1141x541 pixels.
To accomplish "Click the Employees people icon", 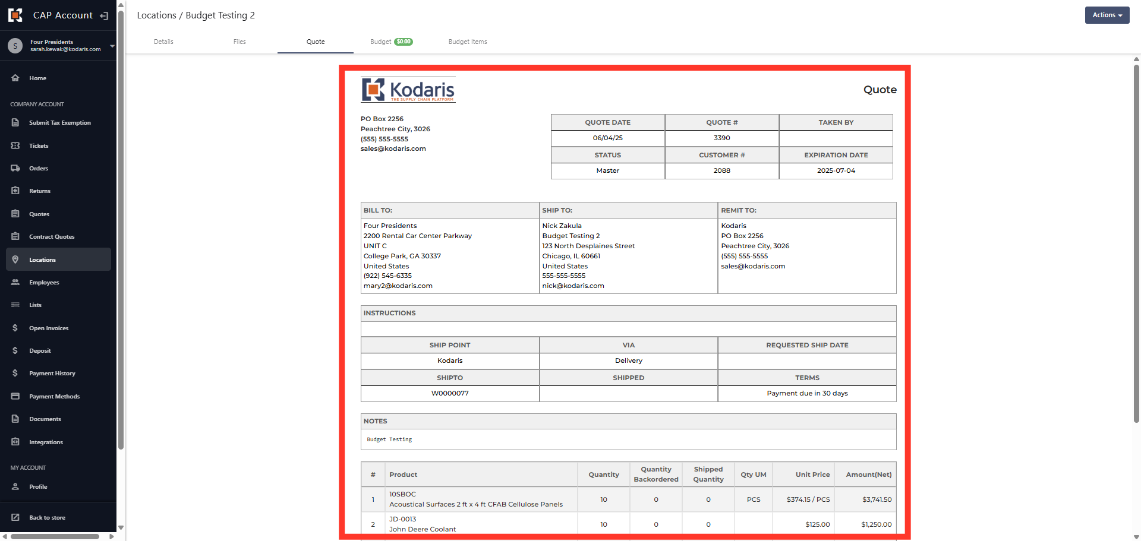I will click(x=15, y=282).
